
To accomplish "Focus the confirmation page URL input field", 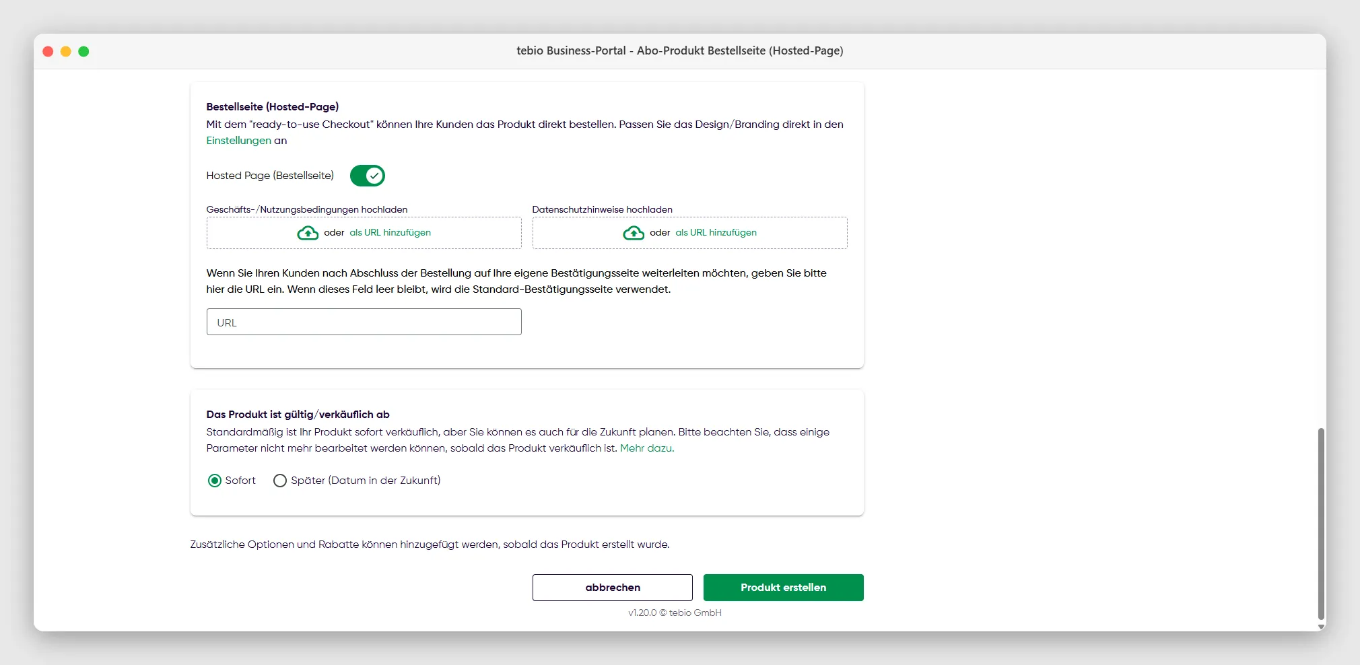I will point(364,322).
